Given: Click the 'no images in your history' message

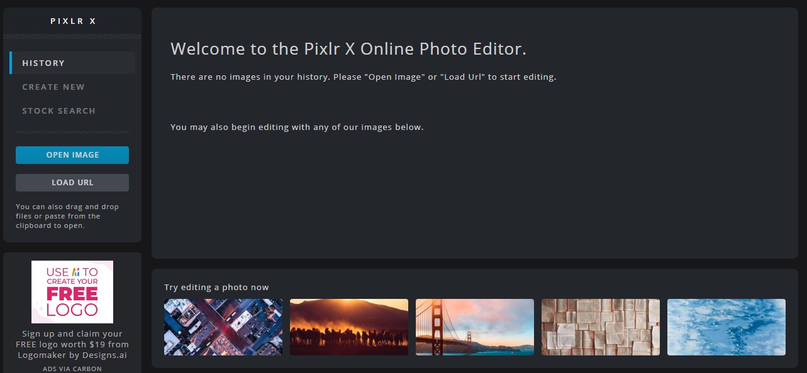Looking at the screenshot, I should pos(364,77).
